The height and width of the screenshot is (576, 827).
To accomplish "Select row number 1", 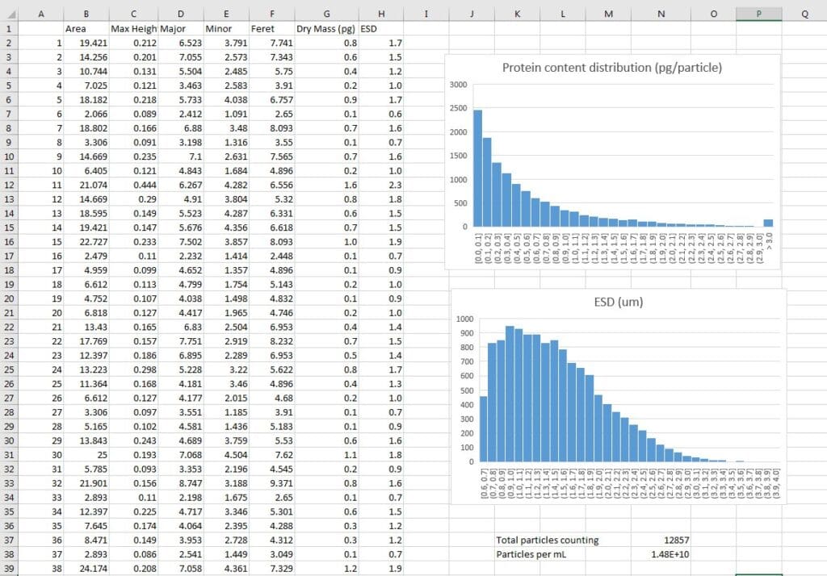I will coord(10,28).
